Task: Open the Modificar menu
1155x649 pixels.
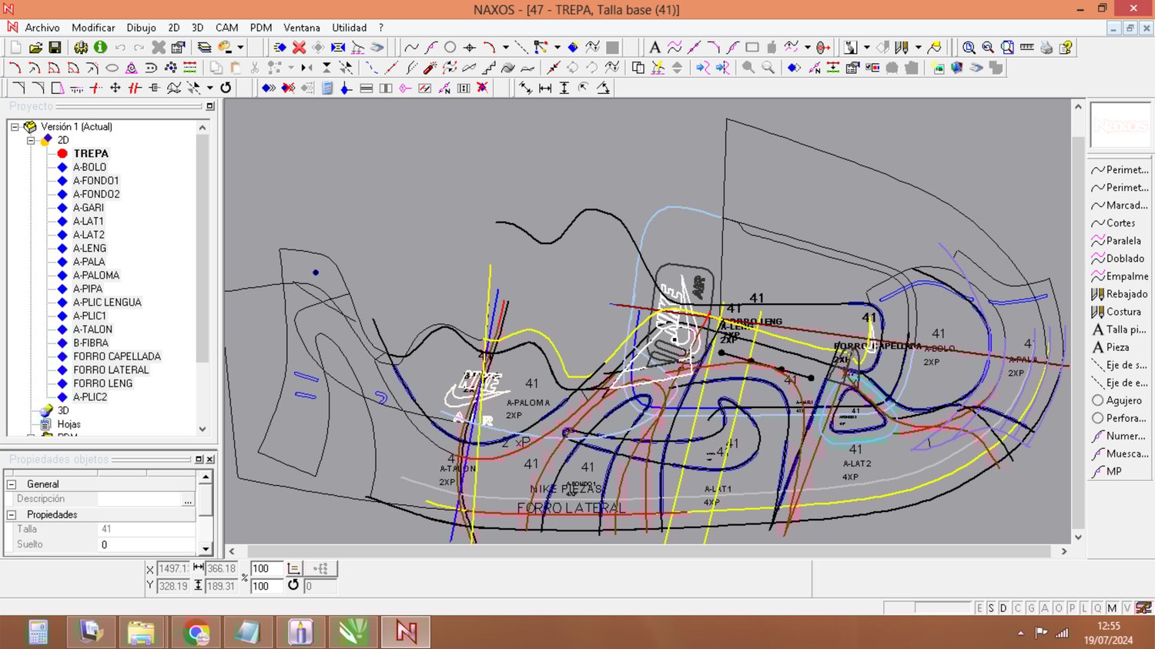Action: (93, 28)
